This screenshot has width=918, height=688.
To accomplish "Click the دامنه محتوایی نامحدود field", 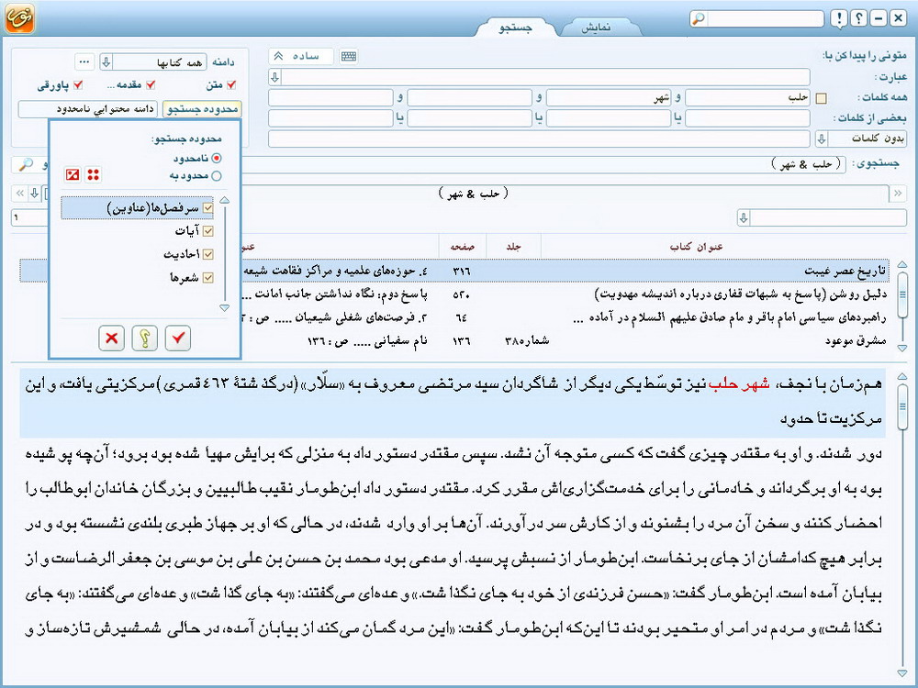I will [x=88, y=109].
